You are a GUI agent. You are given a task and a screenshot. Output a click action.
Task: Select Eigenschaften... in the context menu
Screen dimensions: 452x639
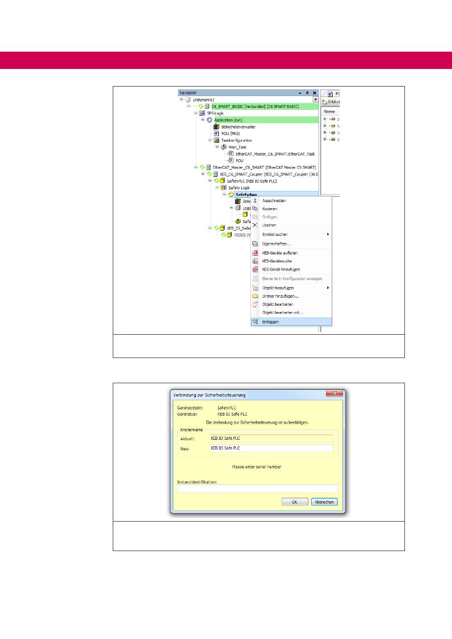(x=291, y=244)
